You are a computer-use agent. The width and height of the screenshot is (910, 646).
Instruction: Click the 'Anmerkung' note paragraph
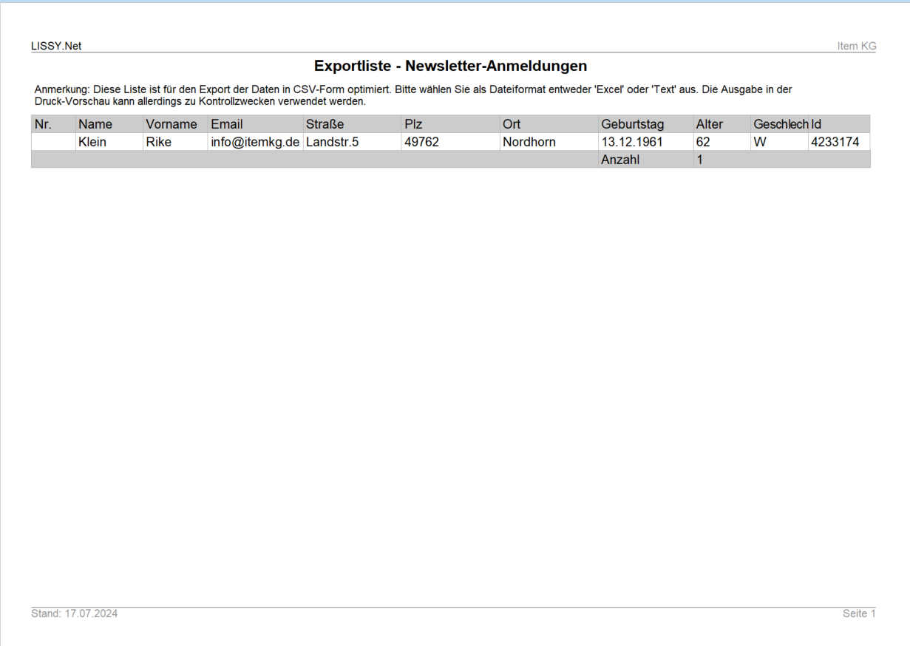click(413, 95)
